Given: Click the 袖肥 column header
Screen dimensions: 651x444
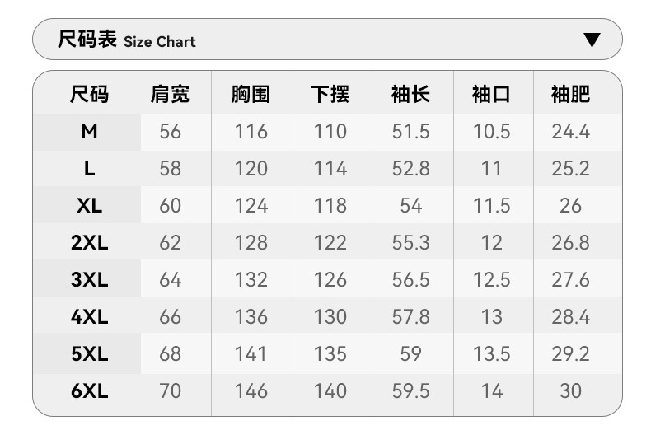Looking at the screenshot, I should point(570,95).
